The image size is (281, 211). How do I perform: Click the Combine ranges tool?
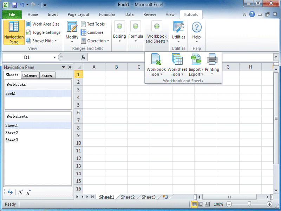click(x=92, y=32)
